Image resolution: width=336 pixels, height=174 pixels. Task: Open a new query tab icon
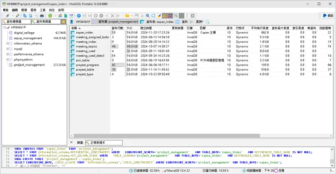(x=207, y=22)
